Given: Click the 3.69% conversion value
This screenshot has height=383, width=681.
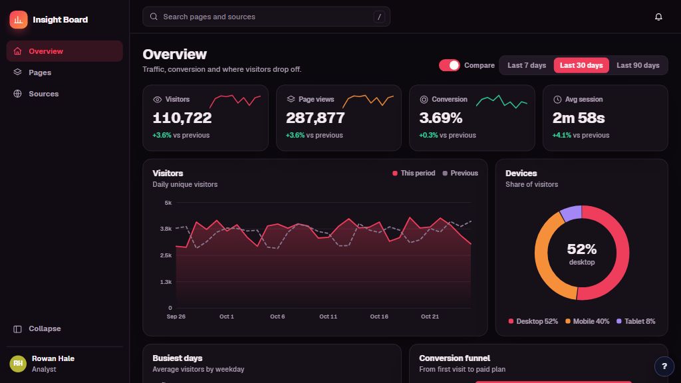Looking at the screenshot, I should click(440, 118).
